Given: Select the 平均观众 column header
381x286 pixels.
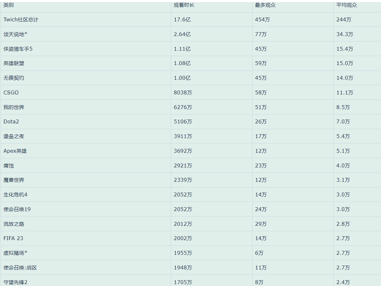Looking at the screenshot, I should click(347, 5).
